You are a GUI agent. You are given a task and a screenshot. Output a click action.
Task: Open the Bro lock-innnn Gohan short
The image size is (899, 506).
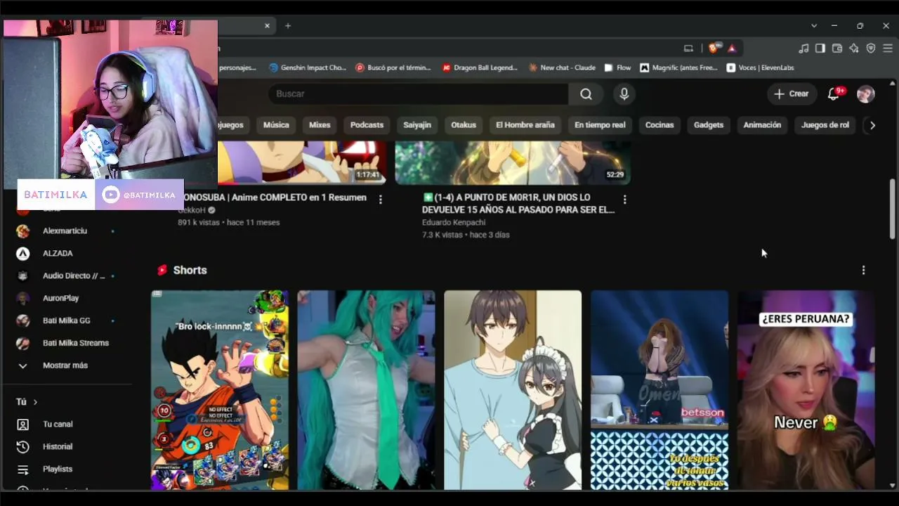(x=220, y=390)
